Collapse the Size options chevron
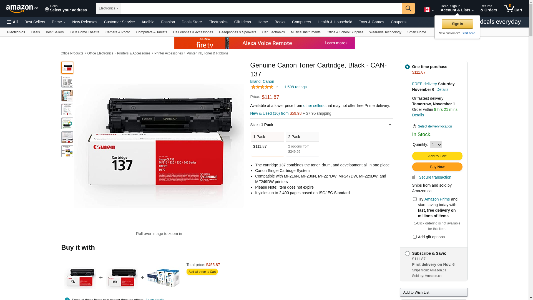 [390, 125]
